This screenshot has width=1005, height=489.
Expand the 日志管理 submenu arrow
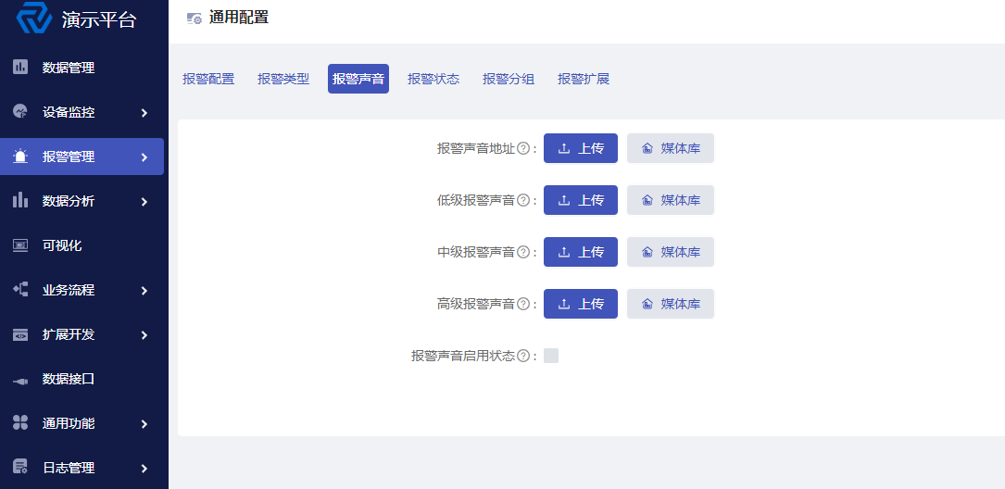point(144,469)
